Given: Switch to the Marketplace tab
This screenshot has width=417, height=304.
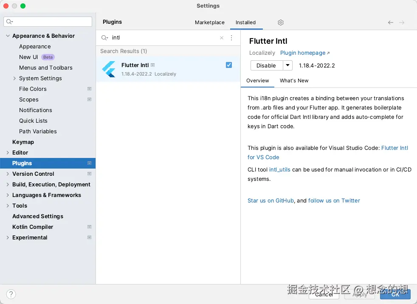Looking at the screenshot, I should click(210, 23).
